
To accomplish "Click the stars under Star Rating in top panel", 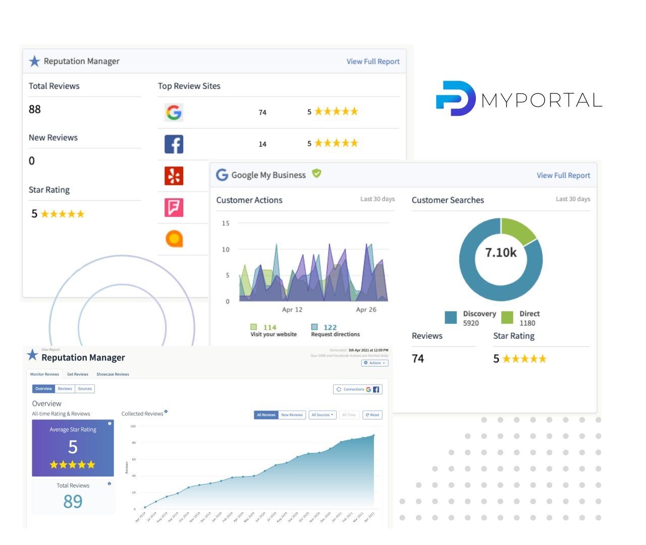I will point(63,214).
